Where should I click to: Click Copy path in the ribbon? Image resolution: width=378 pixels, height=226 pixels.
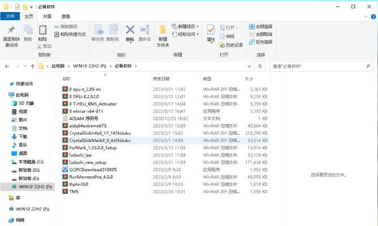click(x=66, y=27)
